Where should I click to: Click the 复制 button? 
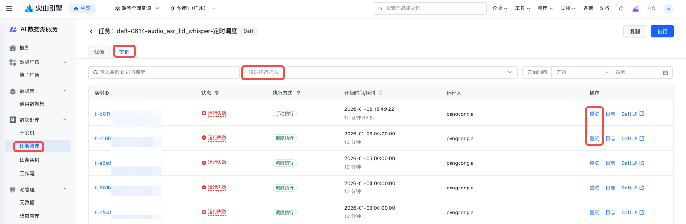click(635, 31)
